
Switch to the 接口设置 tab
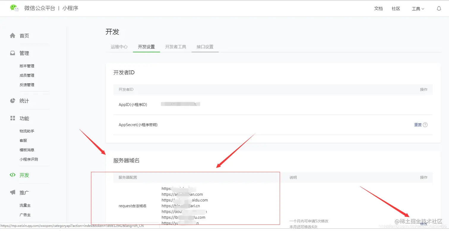[x=205, y=47]
